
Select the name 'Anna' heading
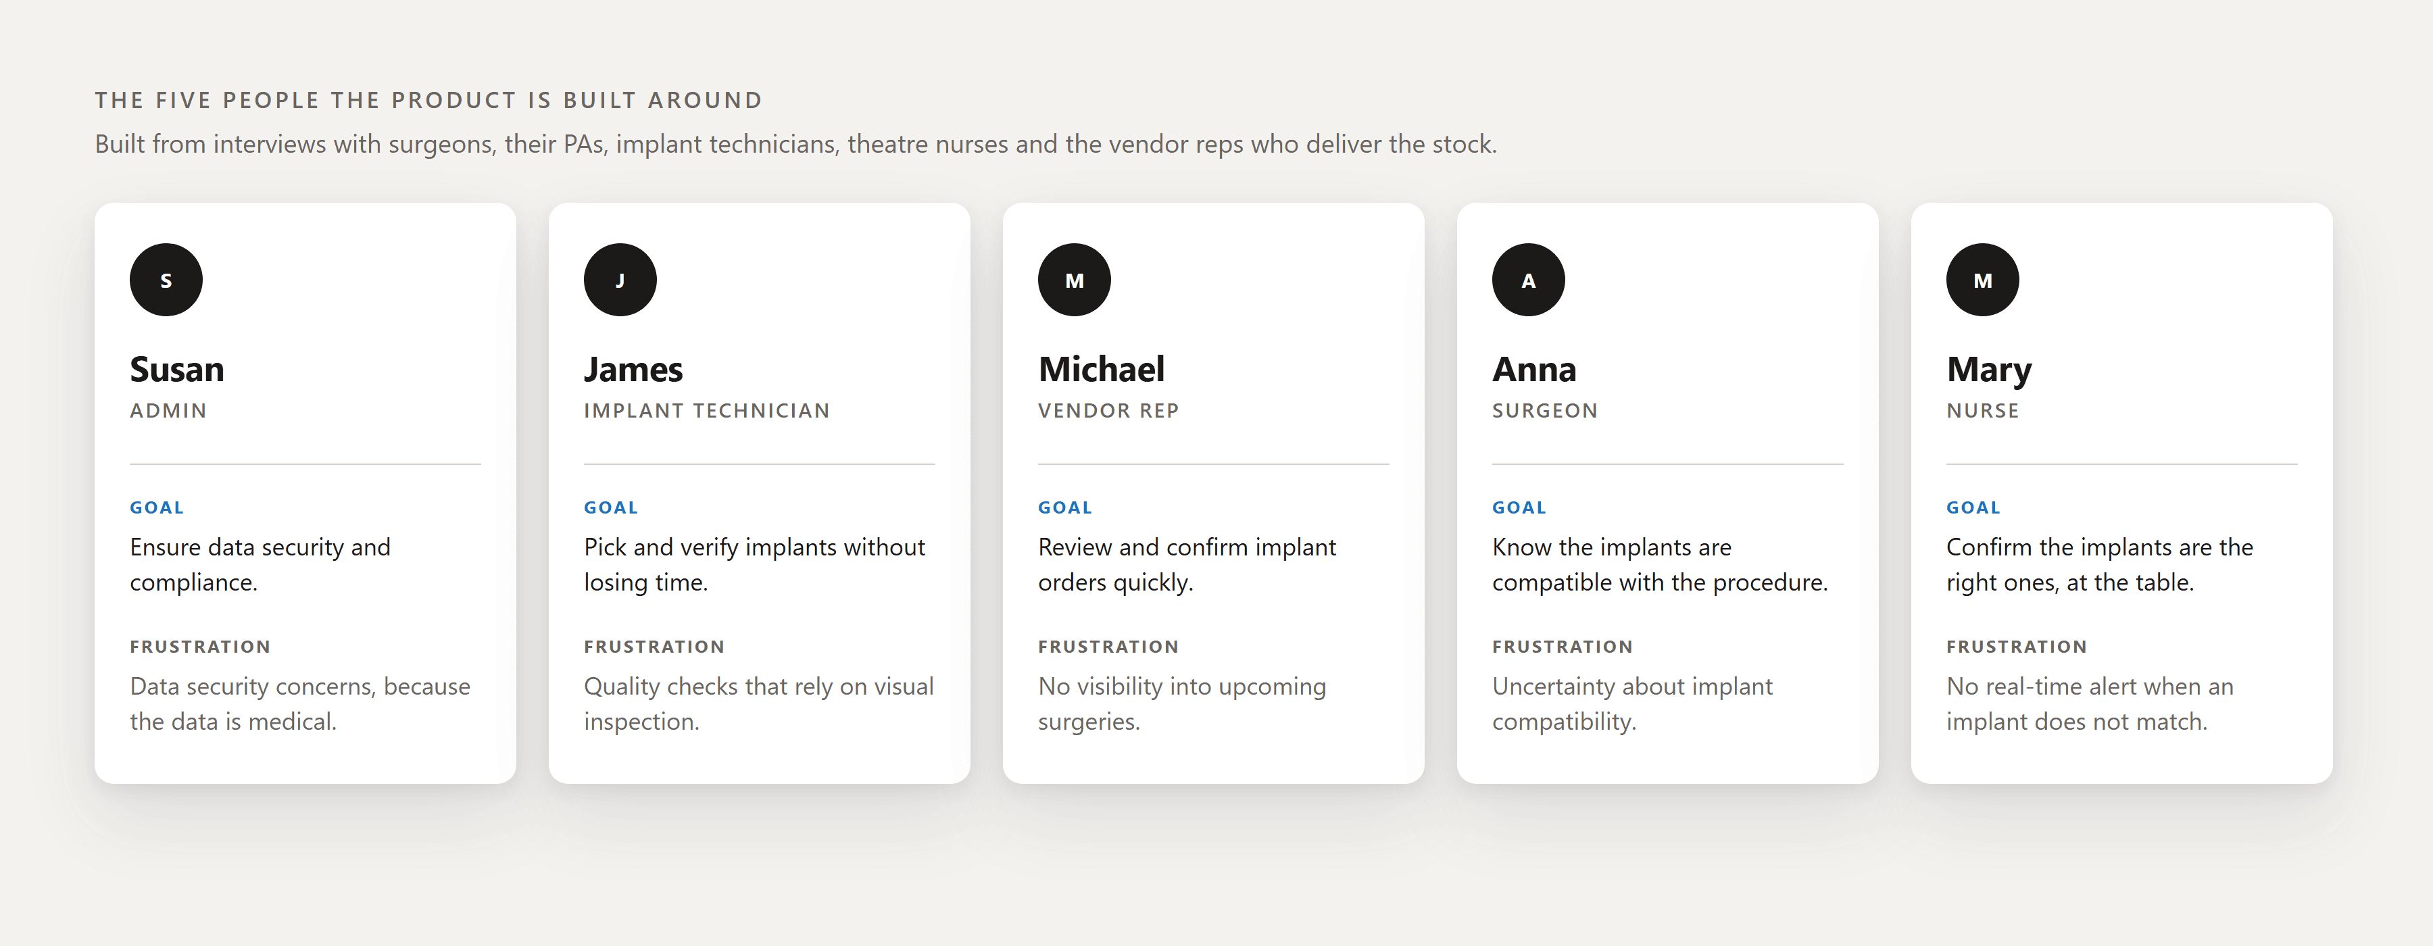[1534, 369]
